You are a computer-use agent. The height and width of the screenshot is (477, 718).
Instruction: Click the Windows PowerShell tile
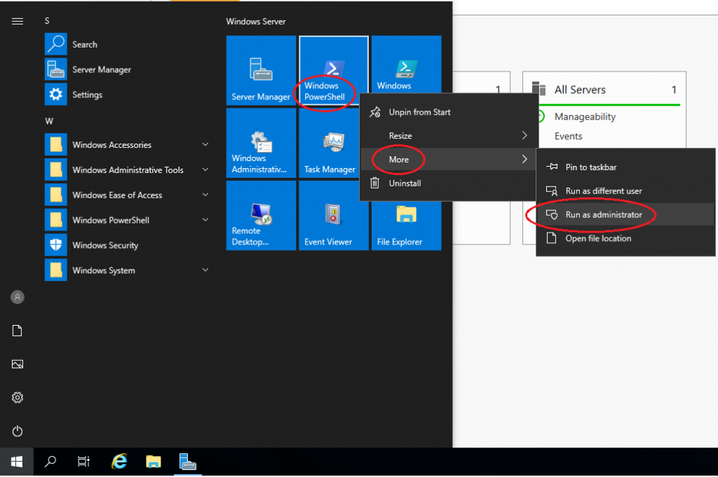pos(333,71)
